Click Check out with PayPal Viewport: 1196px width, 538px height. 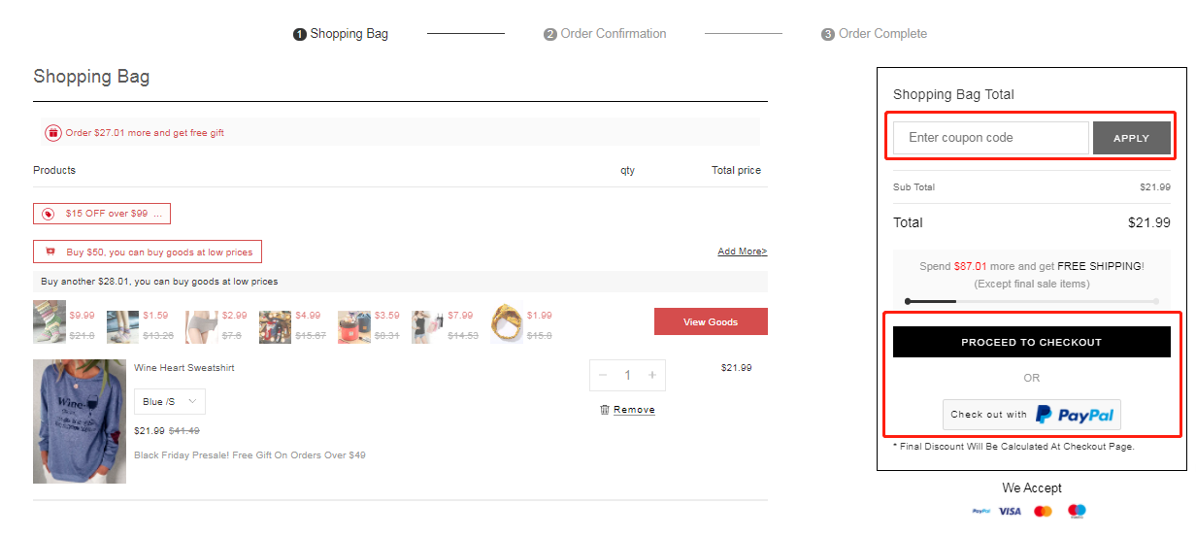(x=1031, y=415)
